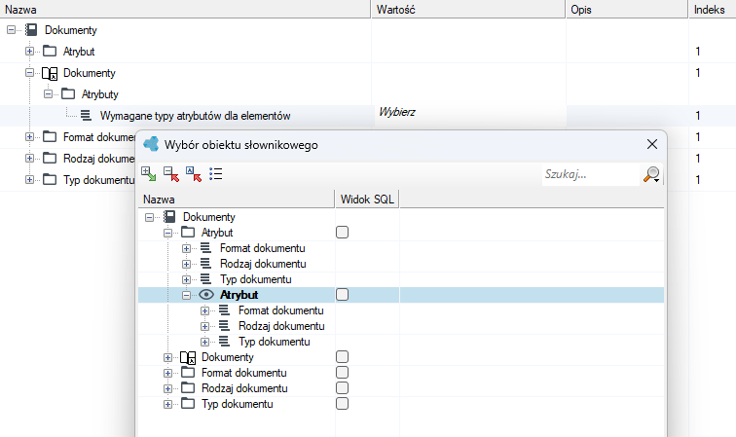Tick the Widok SQL checkbox for Atrybut folder
Viewport: 736px width, 437px height.
pos(342,233)
